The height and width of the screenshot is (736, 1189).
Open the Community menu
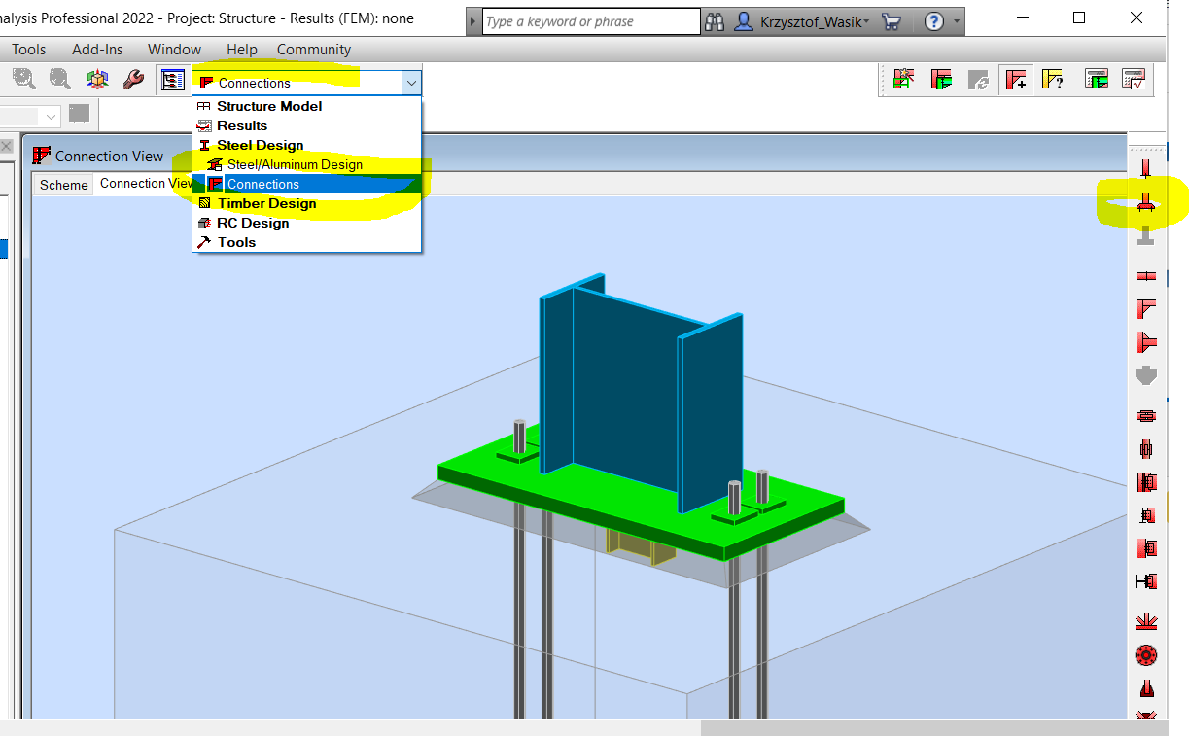click(314, 50)
